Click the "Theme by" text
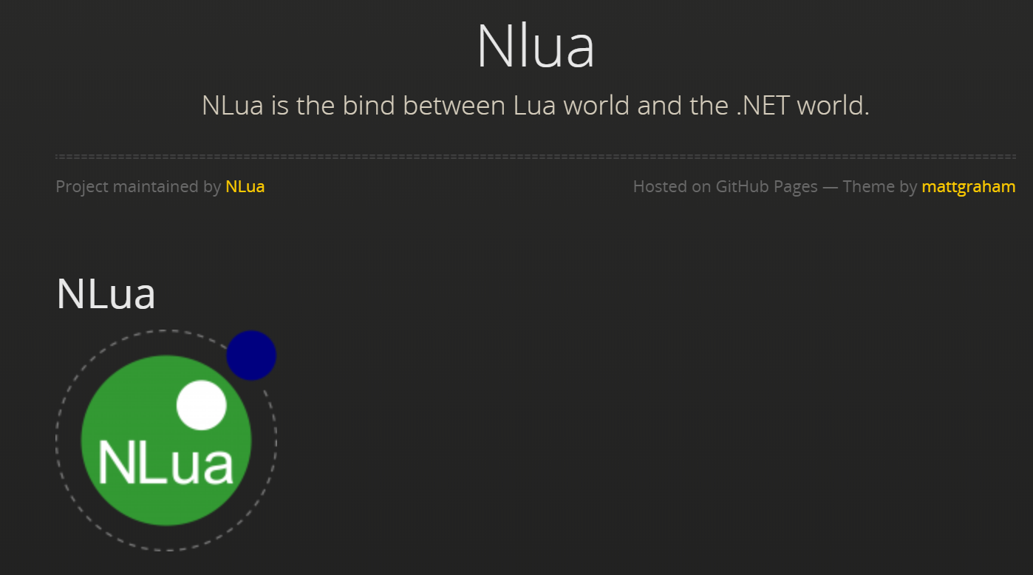The image size is (1033, 575). tap(879, 186)
